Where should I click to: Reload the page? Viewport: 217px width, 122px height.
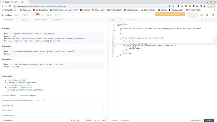click(10, 6)
